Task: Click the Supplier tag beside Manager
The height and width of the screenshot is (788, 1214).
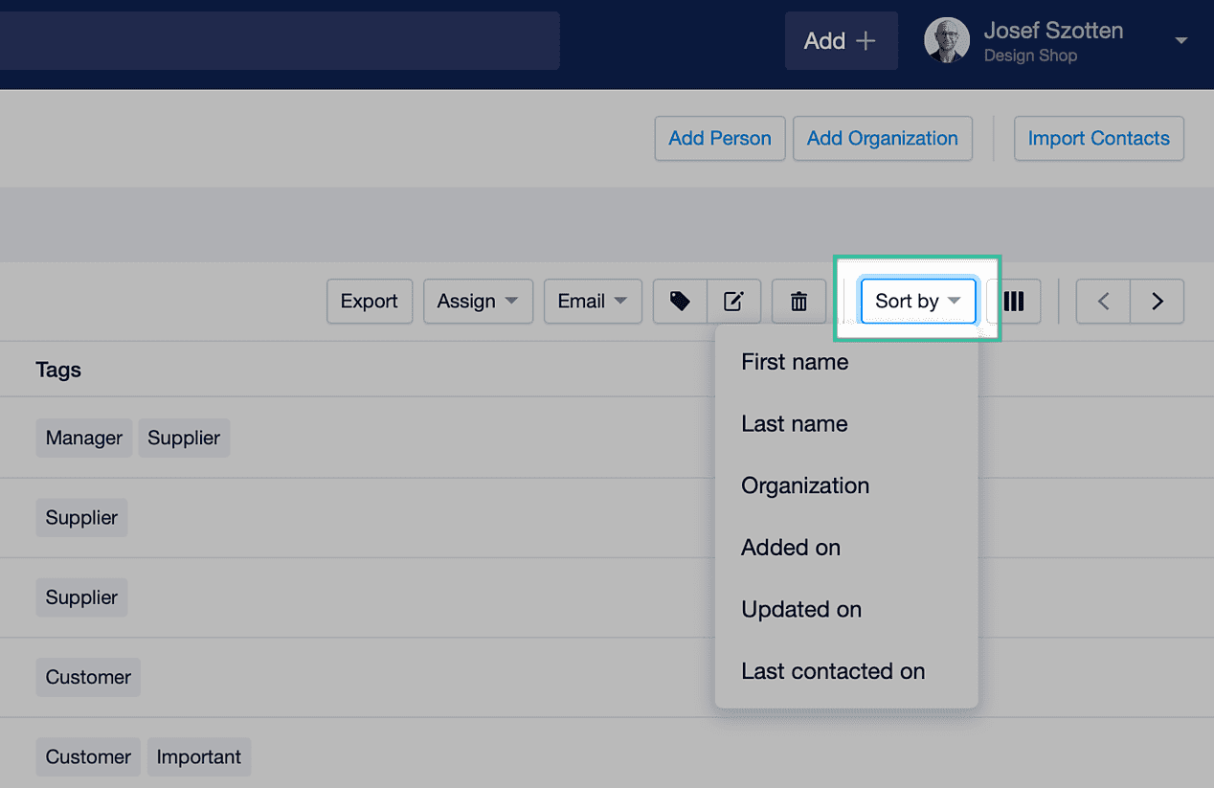Action: coord(184,438)
